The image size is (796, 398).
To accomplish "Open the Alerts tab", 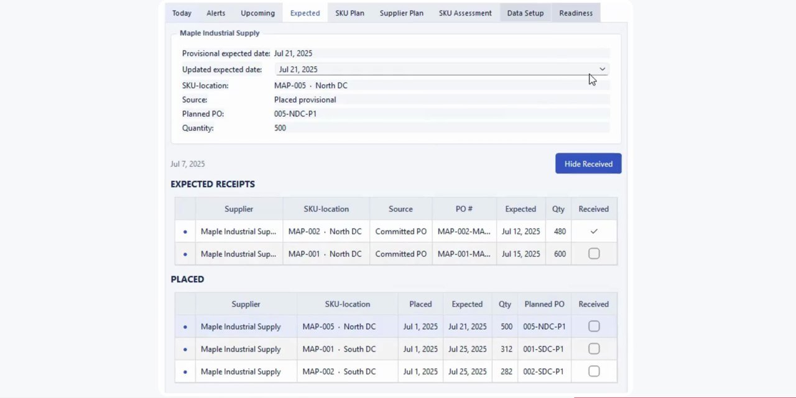I will (216, 13).
